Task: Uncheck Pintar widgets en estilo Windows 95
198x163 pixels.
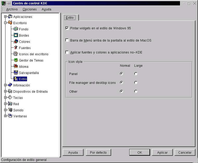Action: click(67, 28)
